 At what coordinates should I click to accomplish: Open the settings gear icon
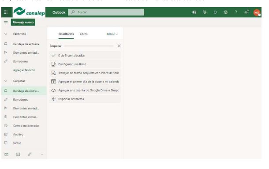click(x=225, y=12)
